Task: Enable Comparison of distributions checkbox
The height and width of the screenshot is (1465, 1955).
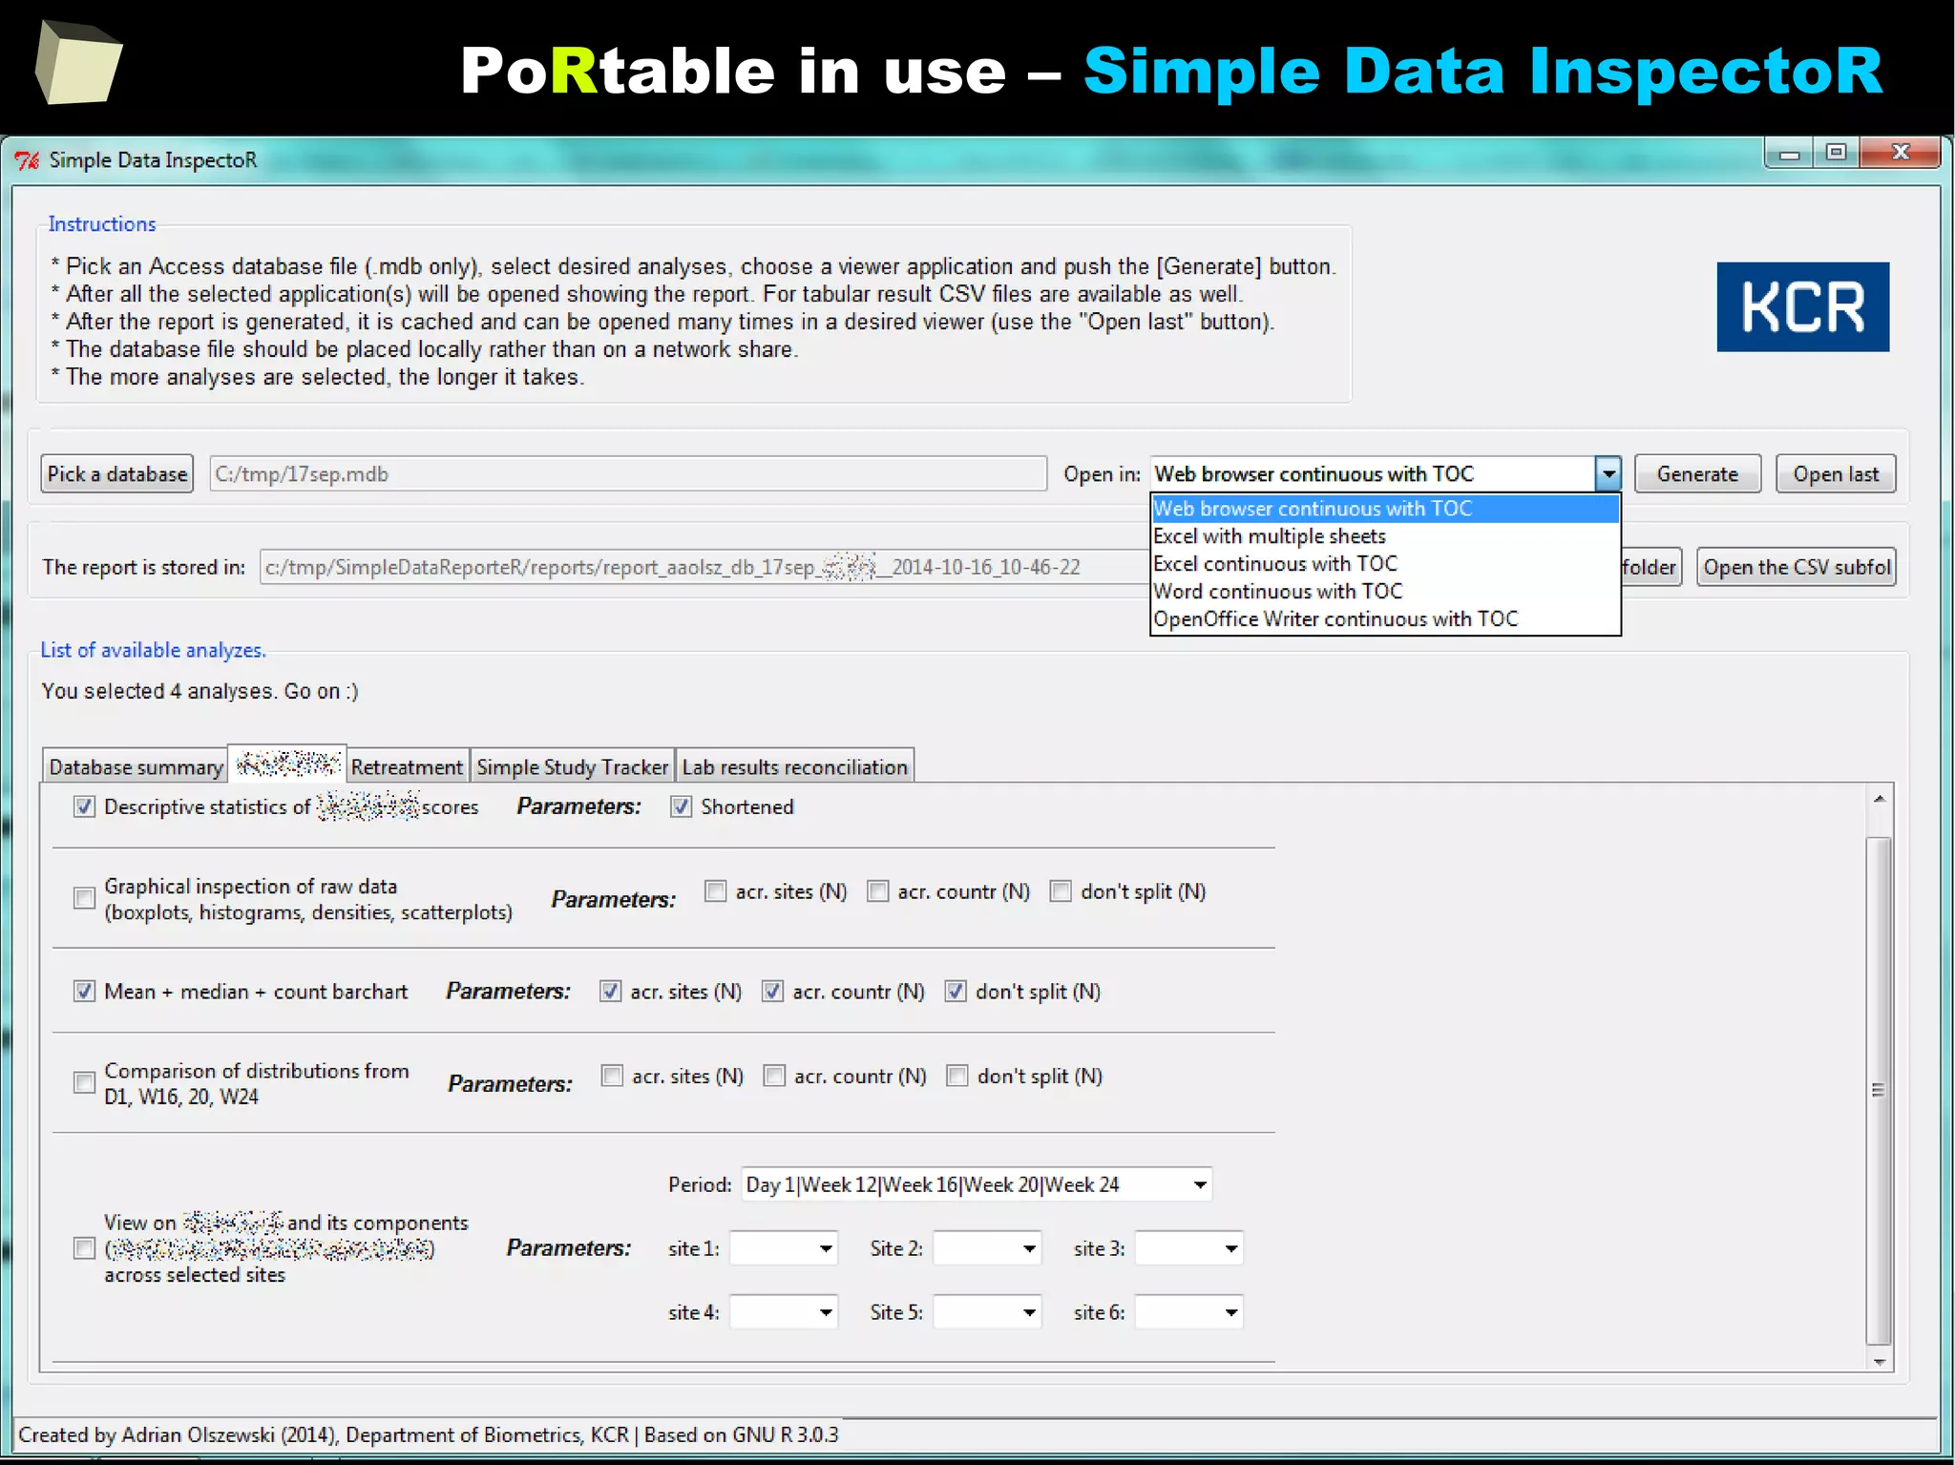Action: coord(84,1082)
